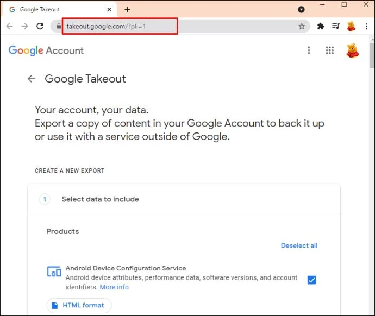Open the Extensions puzzle icon
This screenshot has height=316, width=375.
321,26
